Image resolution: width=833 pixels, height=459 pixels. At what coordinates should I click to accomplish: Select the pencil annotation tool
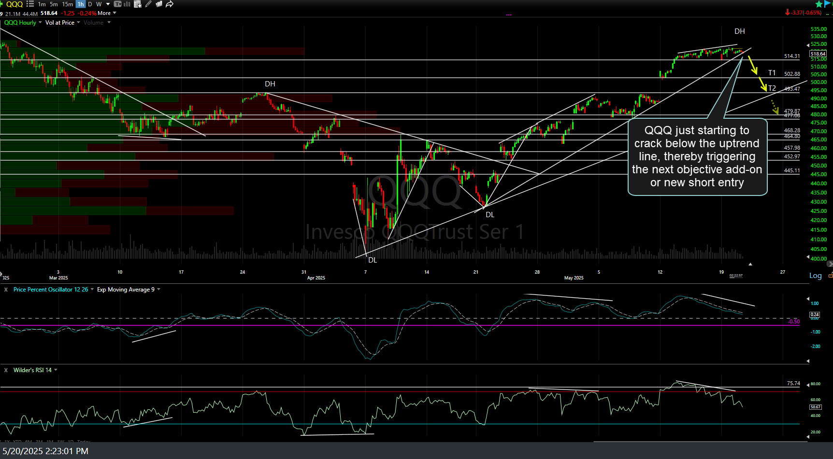coord(148,4)
